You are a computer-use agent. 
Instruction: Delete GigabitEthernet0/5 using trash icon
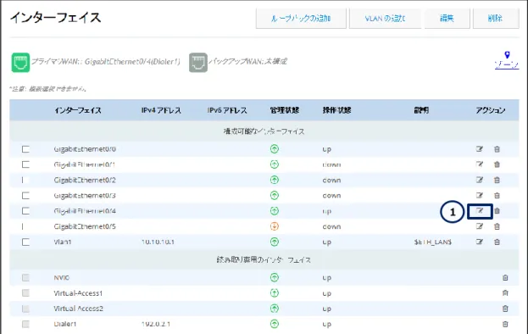pyautogui.click(x=497, y=226)
